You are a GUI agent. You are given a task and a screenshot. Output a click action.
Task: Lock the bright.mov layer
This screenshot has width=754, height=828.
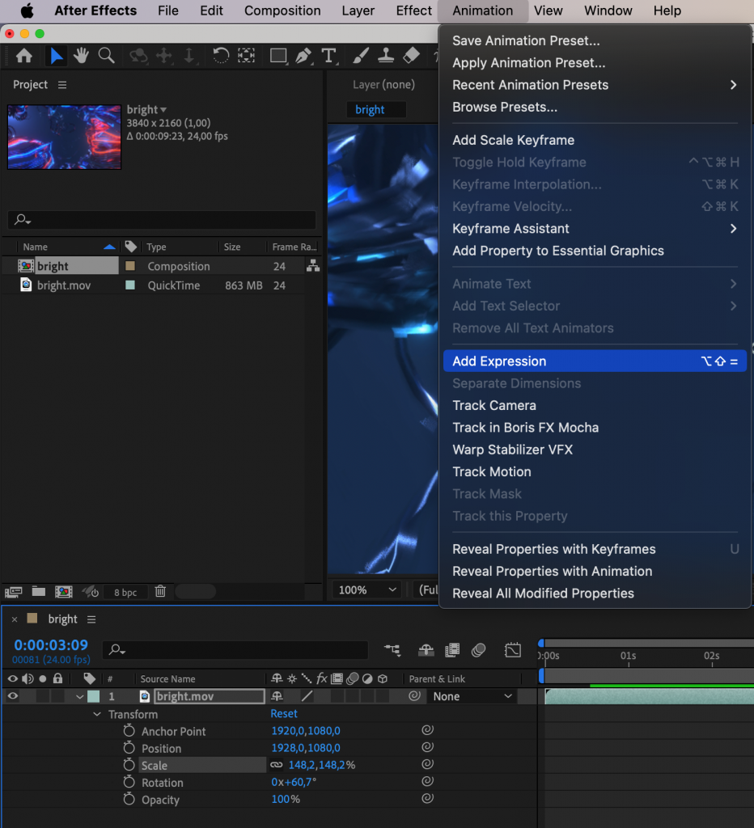(x=56, y=696)
